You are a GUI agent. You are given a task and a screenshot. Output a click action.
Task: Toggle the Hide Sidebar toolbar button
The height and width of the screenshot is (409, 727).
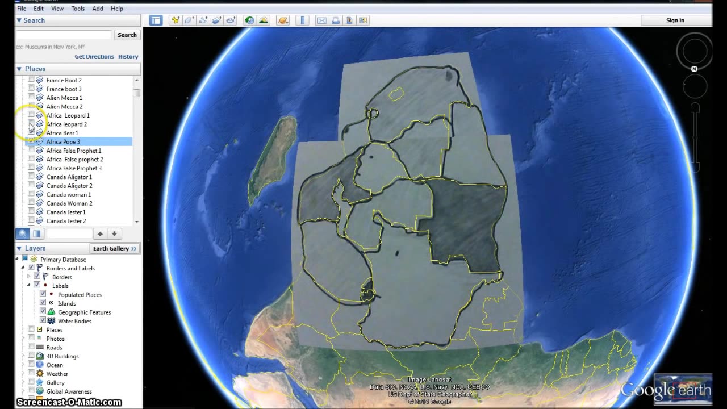point(156,20)
